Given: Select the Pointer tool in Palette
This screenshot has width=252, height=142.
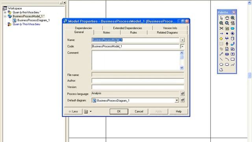Looking at the screenshot, I should [x=221, y=18].
